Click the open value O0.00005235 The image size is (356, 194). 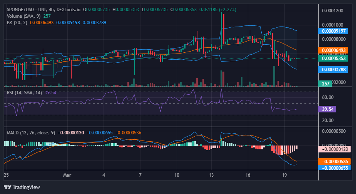click(x=96, y=10)
